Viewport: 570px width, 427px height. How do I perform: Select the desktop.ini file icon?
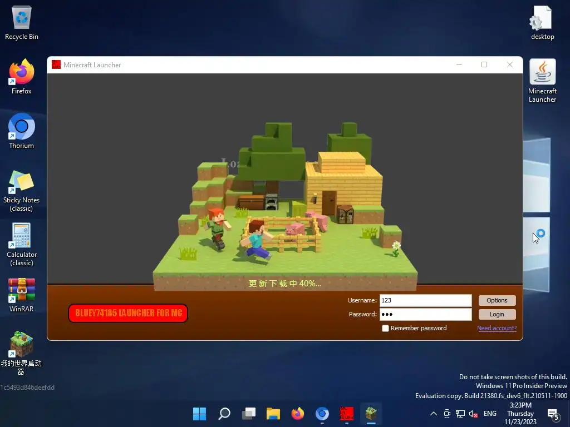pos(542,22)
